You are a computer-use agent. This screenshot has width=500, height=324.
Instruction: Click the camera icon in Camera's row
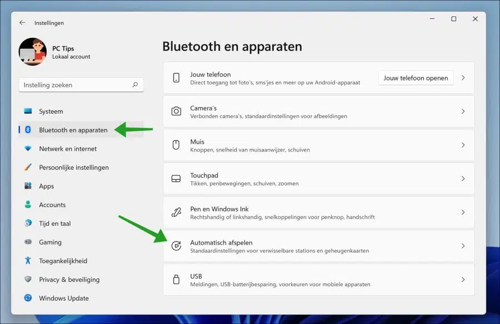coord(176,111)
